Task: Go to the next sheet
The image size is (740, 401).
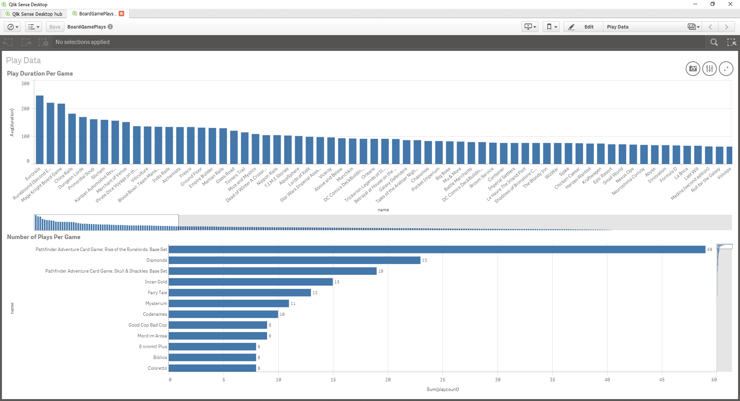Action: pos(727,27)
